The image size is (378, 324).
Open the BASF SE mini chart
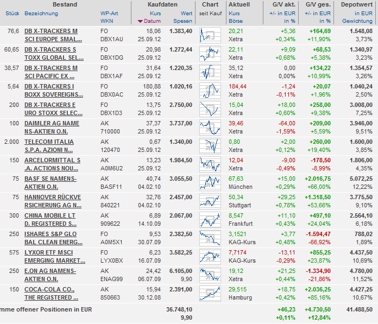click(x=210, y=182)
